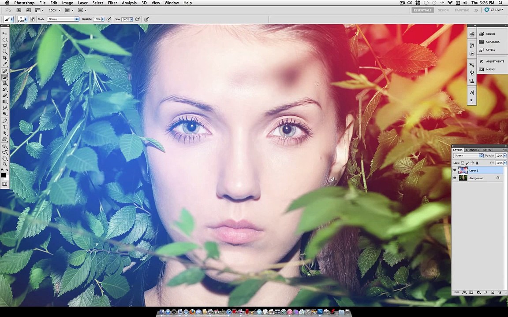Image resolution: width=508 pixels, height=317 pixels.
Task: Select the Pen tool
Action: click(5, 121)
